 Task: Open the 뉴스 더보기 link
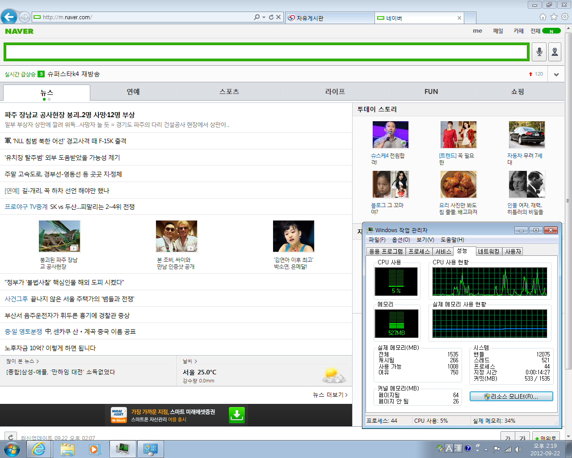[330, 395]
